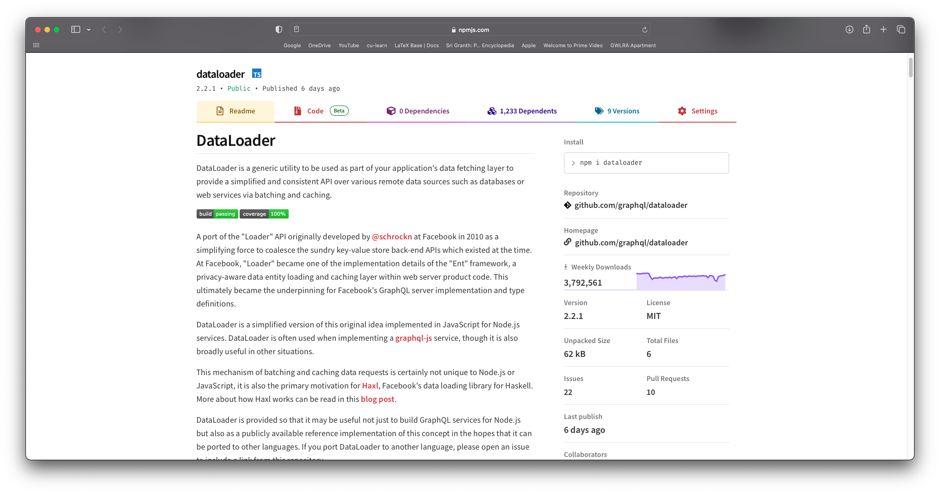This screenshot has height=494, width=940.
Task: Open Welcome to Prime Video bookmark
Action: (573, 45)
